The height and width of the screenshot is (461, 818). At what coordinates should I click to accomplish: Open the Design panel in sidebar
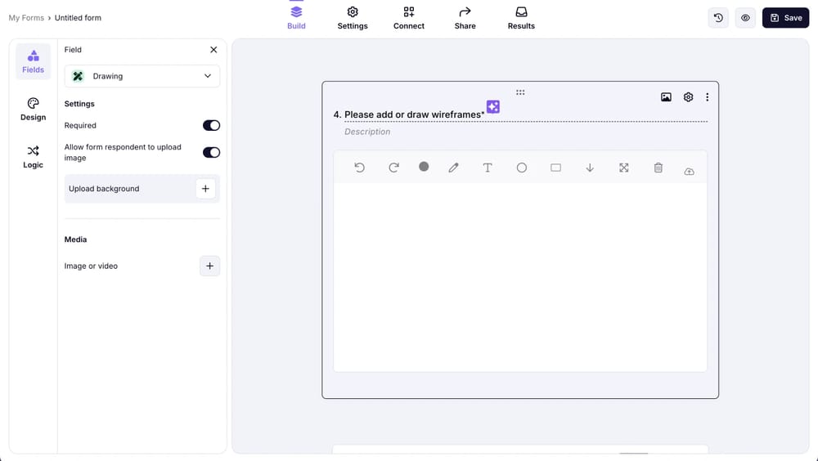pyautogui.click(x=33, y=110)
